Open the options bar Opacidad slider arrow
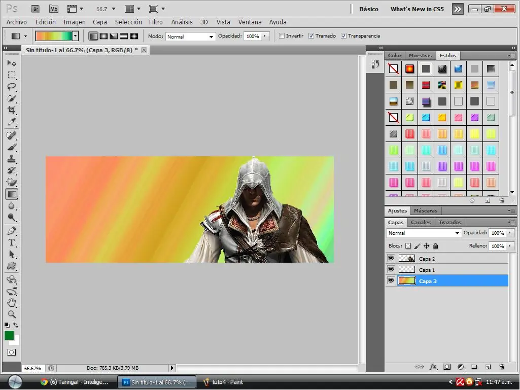The height and width of the screenshot is (390, 520). click(x=265, y=36)
